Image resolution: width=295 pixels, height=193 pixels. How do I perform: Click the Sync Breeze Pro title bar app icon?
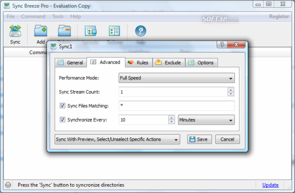click(7, 6)
